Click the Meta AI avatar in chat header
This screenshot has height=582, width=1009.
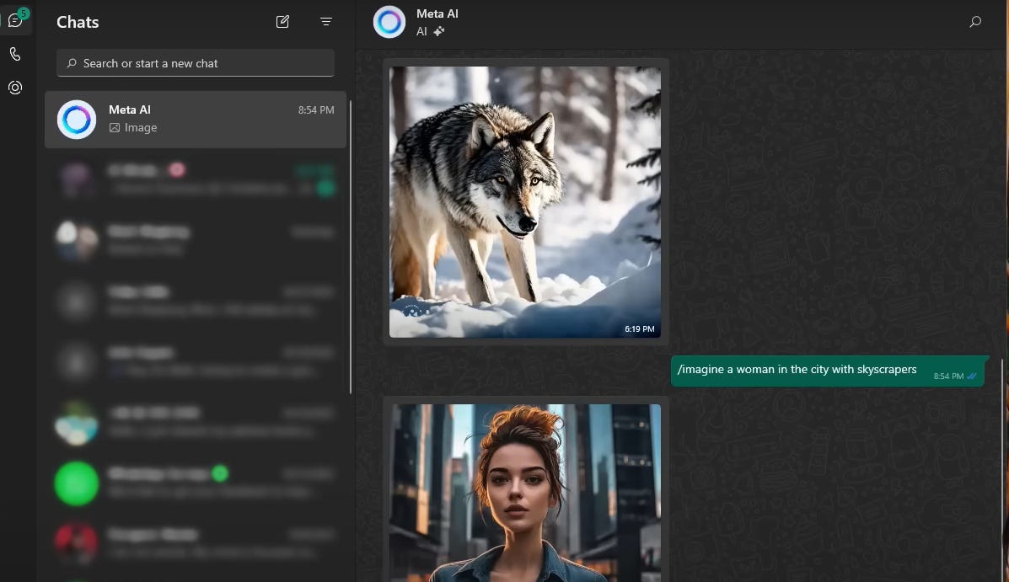coord(389,22)
